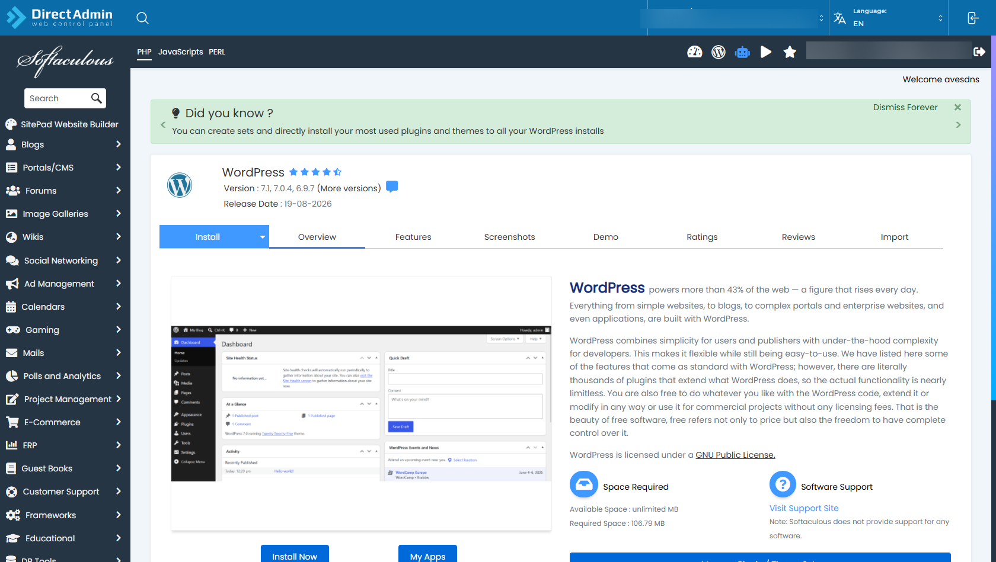Click the Gaming controller icon
This screenshot has width=996, height=562.
point(13,330)
